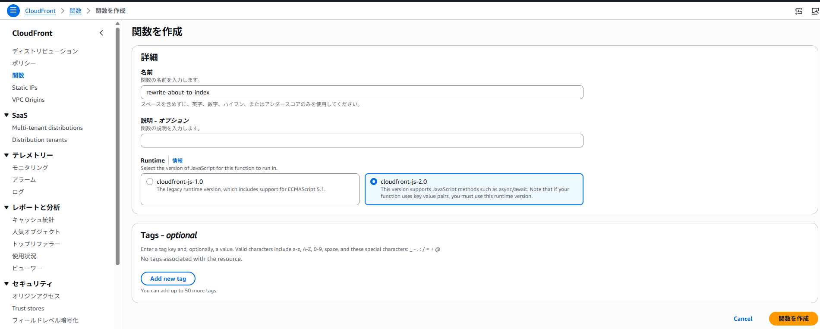Screen dimensions: 820x329
Task: Collapse the CloudFront side navigation
Action: coord(101,33)
